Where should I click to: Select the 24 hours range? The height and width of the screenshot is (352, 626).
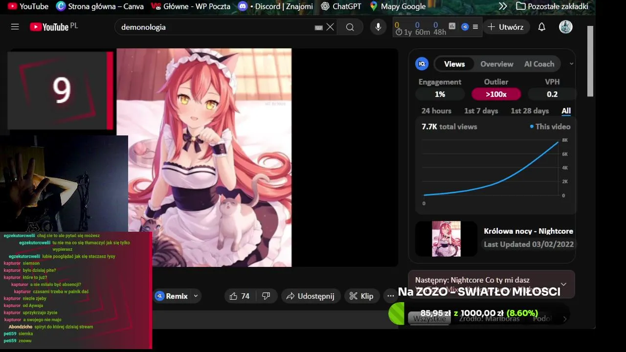coord(436,111)
